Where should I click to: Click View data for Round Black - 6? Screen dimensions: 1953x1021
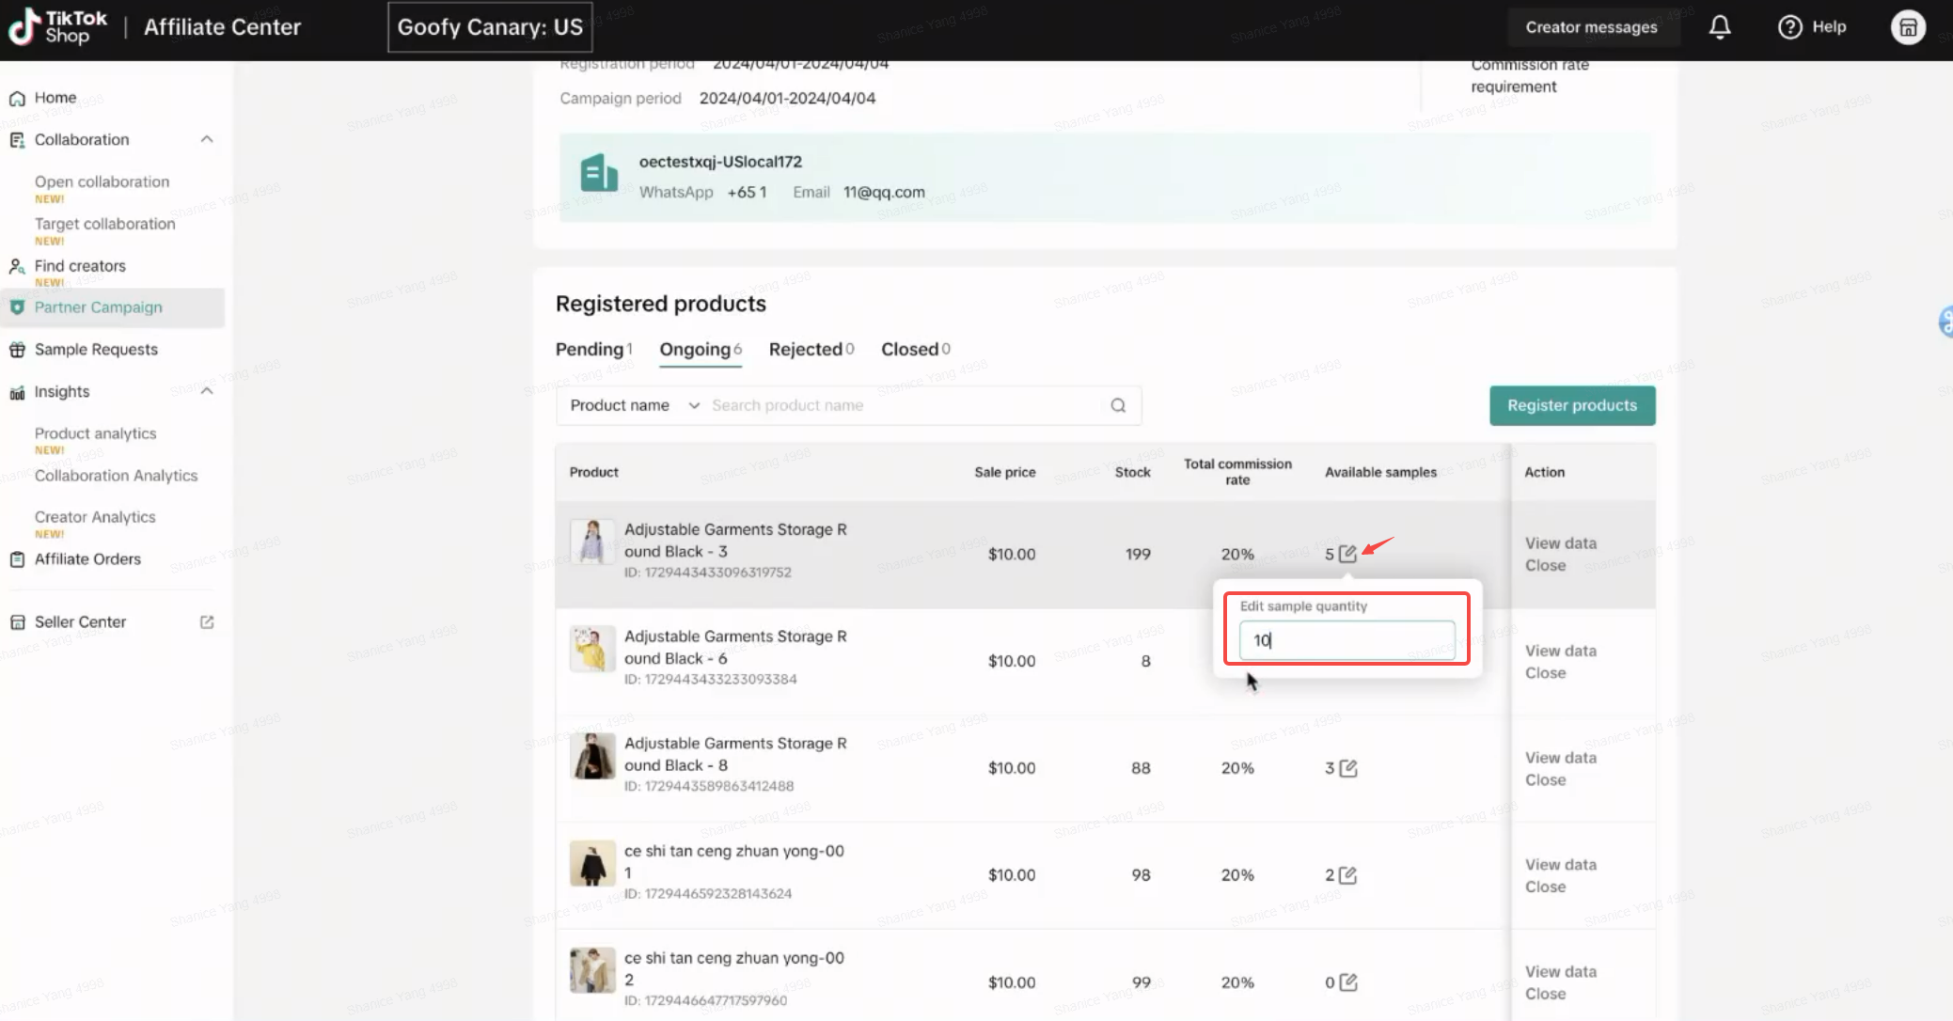point(1560,651)
